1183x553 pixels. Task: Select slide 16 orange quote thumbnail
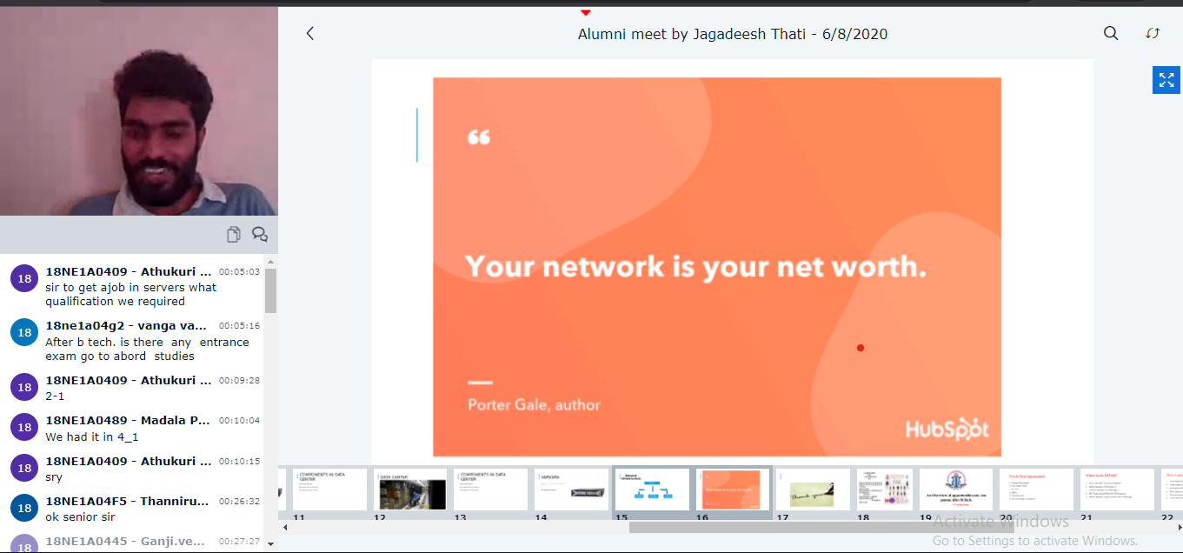(733, 490)
